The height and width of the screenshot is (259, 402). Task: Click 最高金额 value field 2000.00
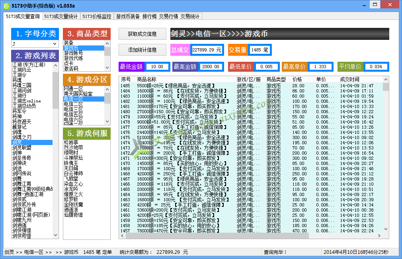(x=211, y=67)
